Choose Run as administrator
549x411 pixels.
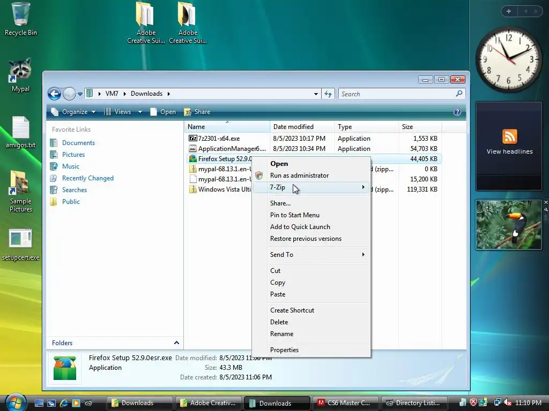tap(311, 176)
